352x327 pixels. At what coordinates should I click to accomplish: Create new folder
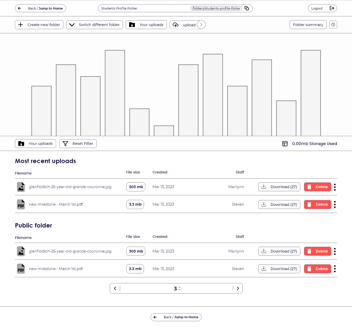click(x=39, y=25)
